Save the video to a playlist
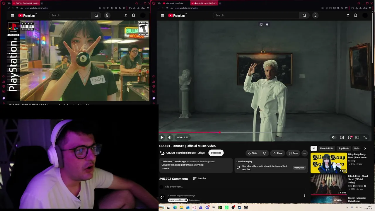Screen dimensions: 375x211 [x=293, y=153]
